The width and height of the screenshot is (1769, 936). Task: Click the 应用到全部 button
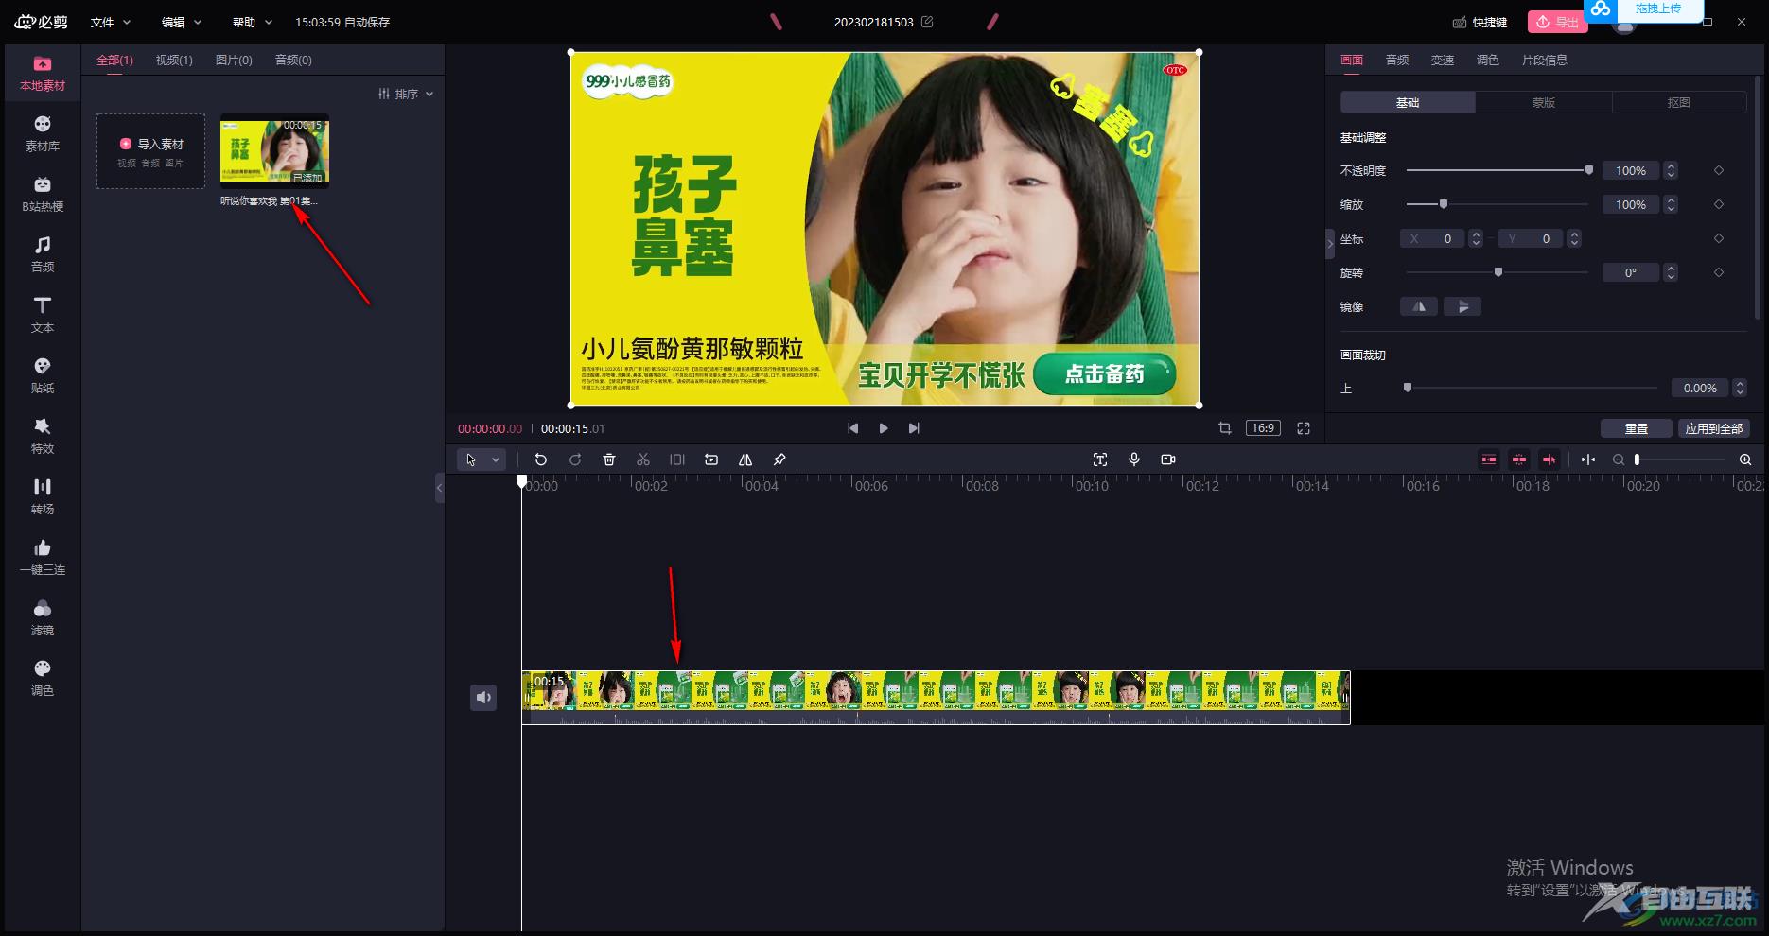point(1714,428)
